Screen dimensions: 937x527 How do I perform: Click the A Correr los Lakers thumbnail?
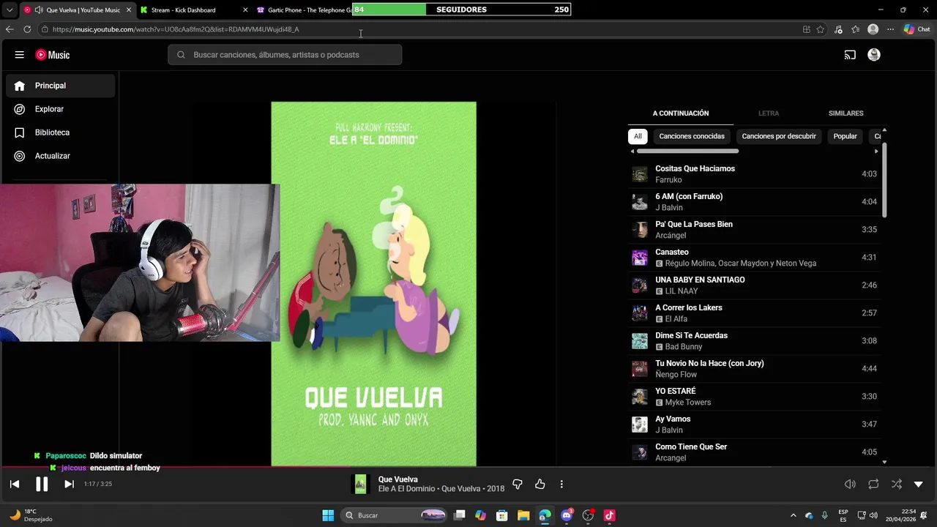tap(640, 313)
